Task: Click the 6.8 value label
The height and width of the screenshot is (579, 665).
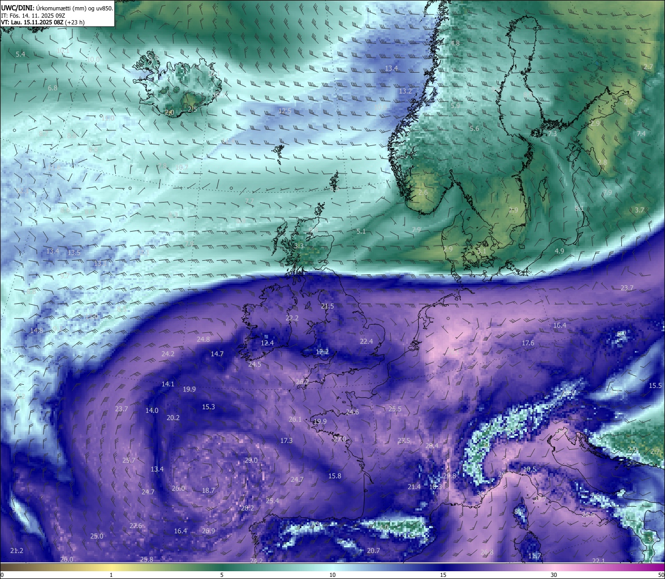Action: coord(52,88)
